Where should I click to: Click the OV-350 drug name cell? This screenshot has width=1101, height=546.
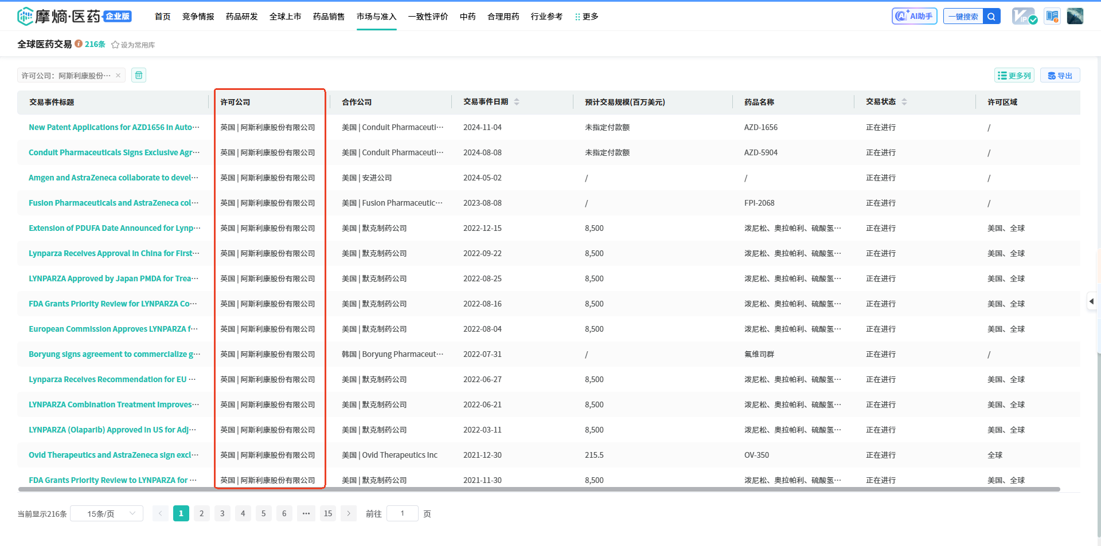(756, 455)
